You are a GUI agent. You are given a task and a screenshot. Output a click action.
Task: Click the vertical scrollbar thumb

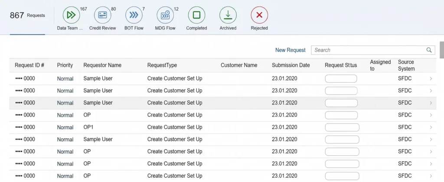[442, 50]
